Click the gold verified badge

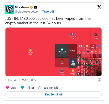tap(31, 7)
